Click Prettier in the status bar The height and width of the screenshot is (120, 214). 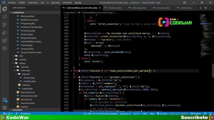pyautogui.click(x=196, y=114)
